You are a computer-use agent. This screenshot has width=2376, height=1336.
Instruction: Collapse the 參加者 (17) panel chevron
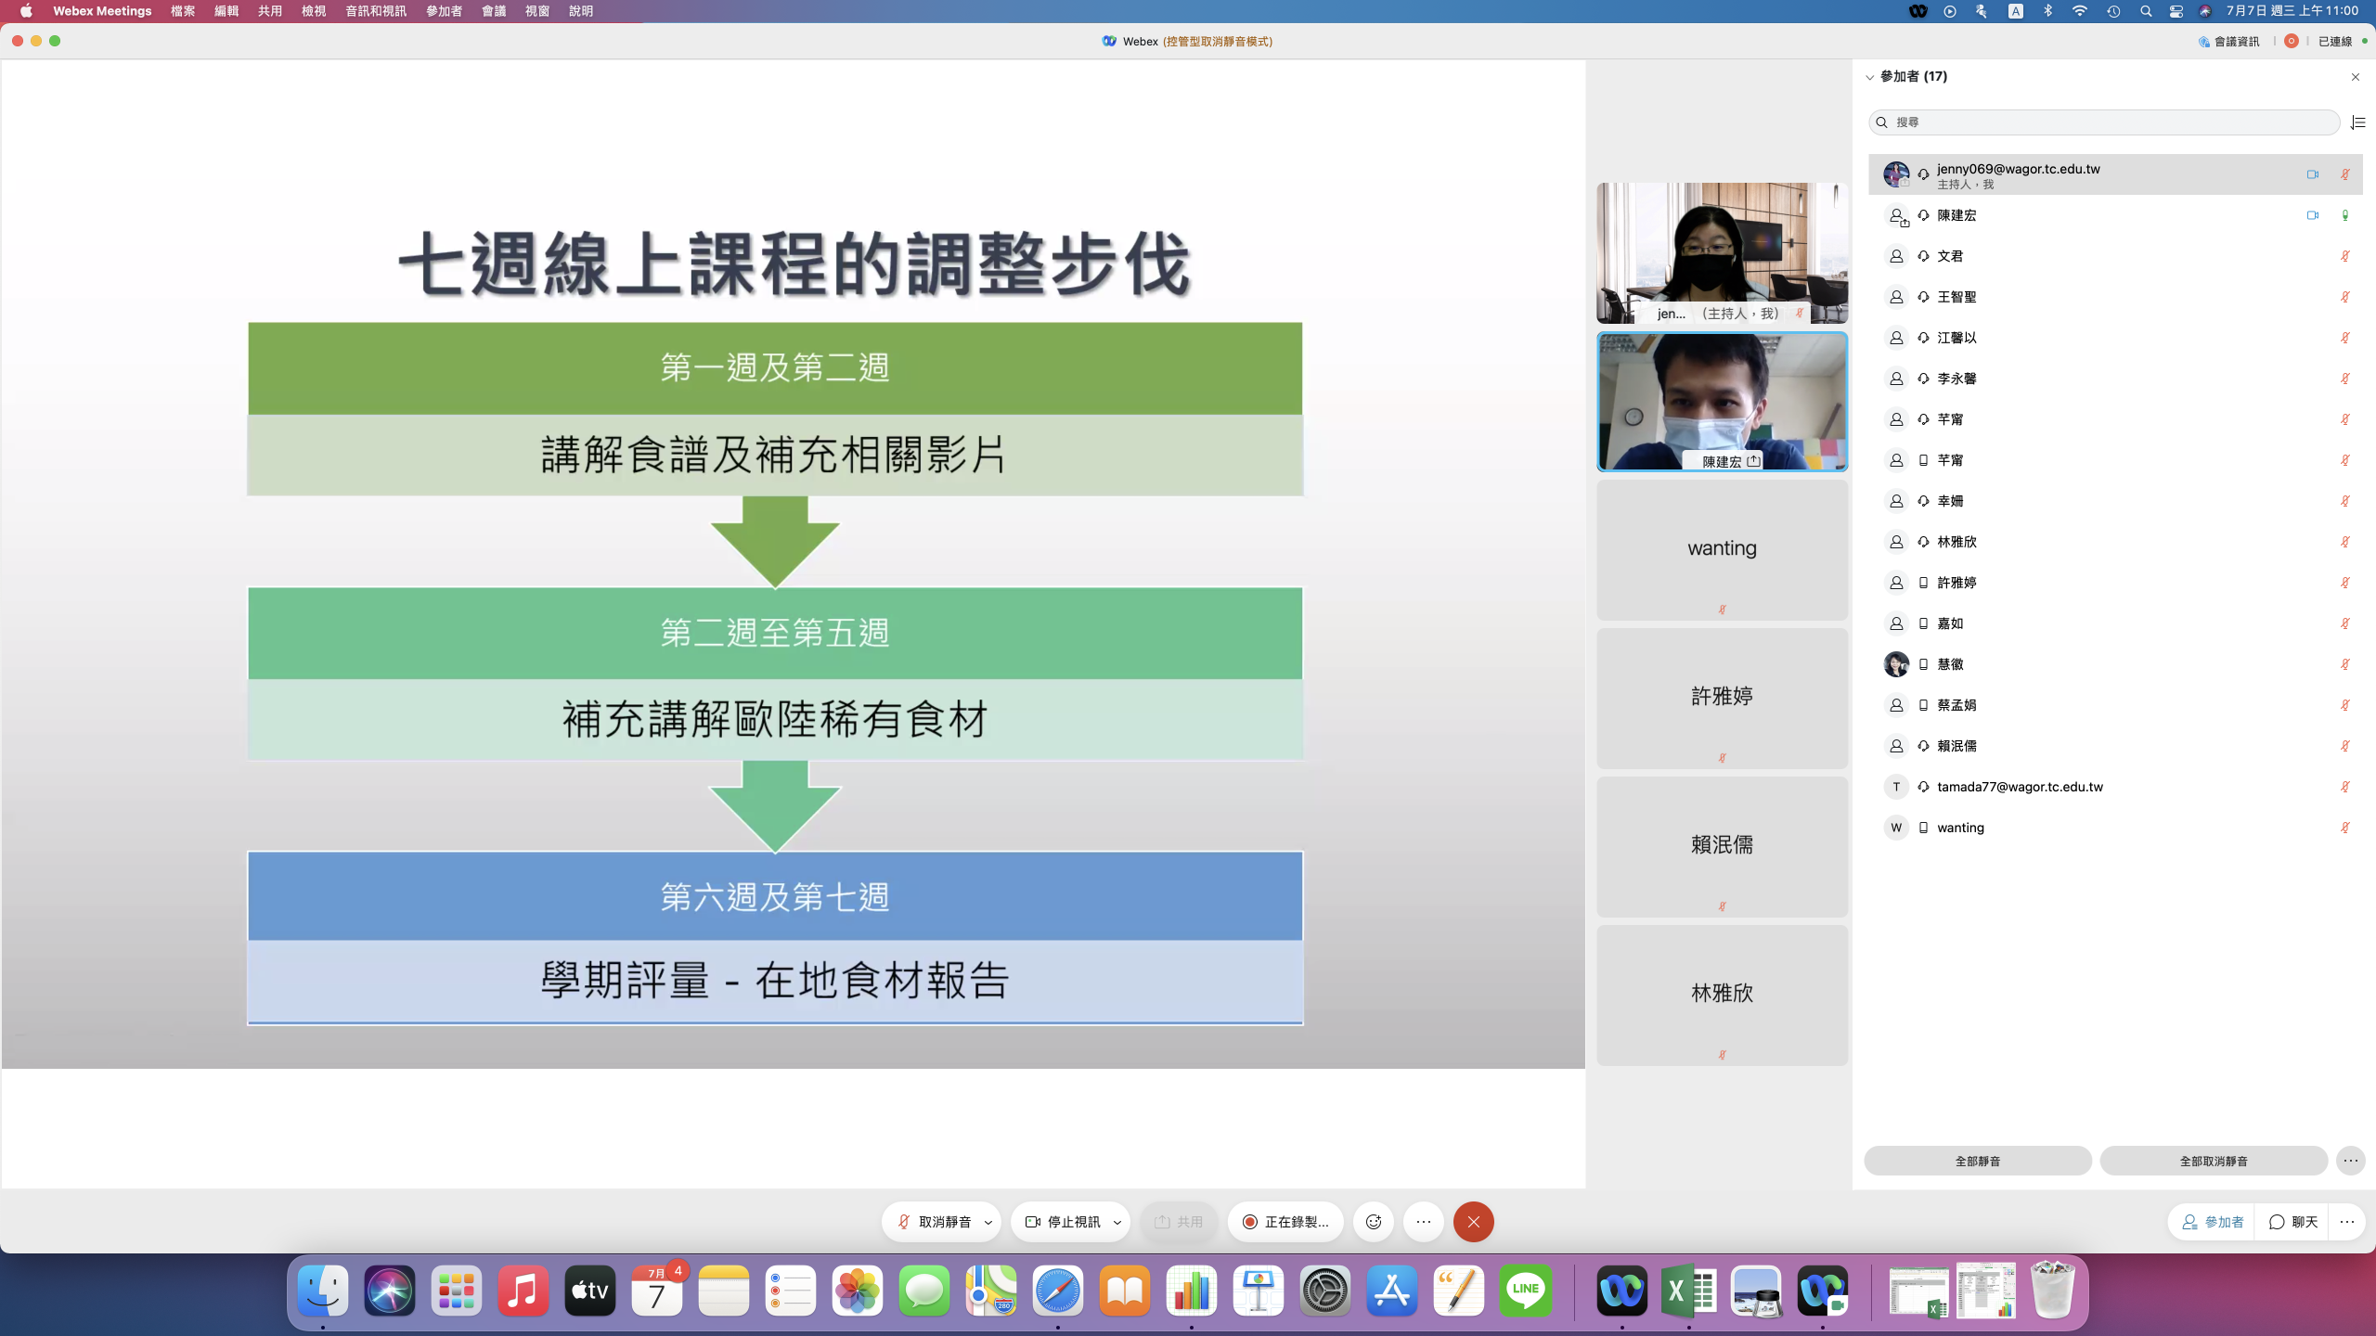1869,77
